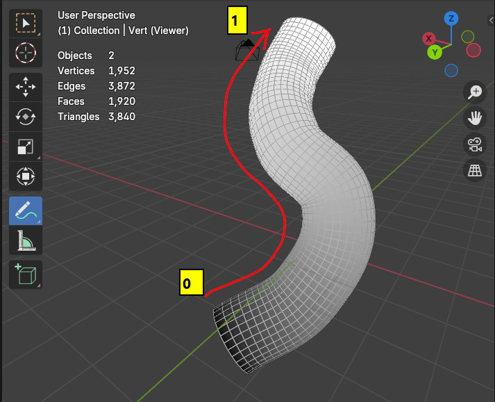This screenshot has height=402, width=495.
Task: Click the Pan view hand button
Action: pos(474,119)
